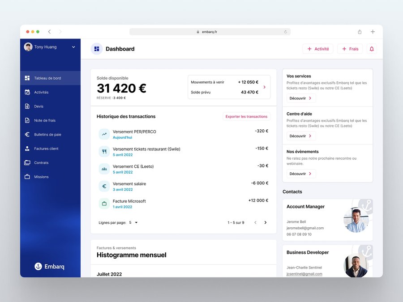Viewport: 403px width, 302px height.
Task: Reload the page in address bar
Action: [x=286, y=32]
